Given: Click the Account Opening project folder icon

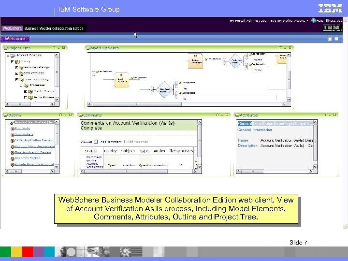Looking at the screenshot, I should point(13,56).
